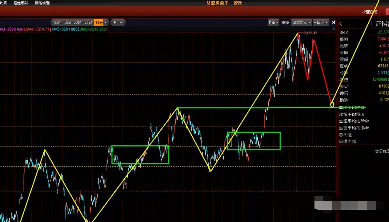Image resolution: width=389 pixels, height=222 pixels.
Task: Switch to the 30分 timeframe
Action: click(x=88, y=22)
